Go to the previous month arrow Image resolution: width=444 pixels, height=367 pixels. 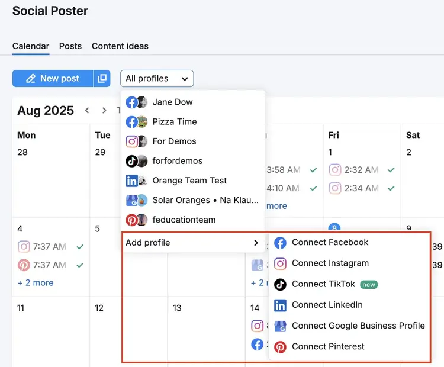click(87, 111)
